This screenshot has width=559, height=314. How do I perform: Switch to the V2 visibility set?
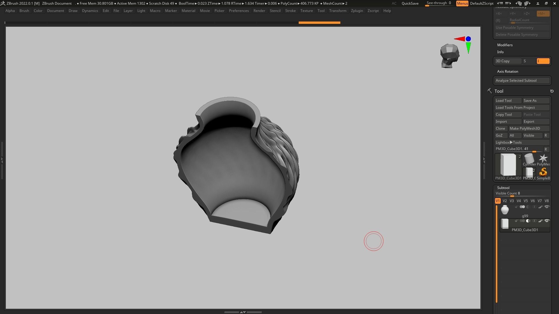pyautogui.click(x=505, y=201)
